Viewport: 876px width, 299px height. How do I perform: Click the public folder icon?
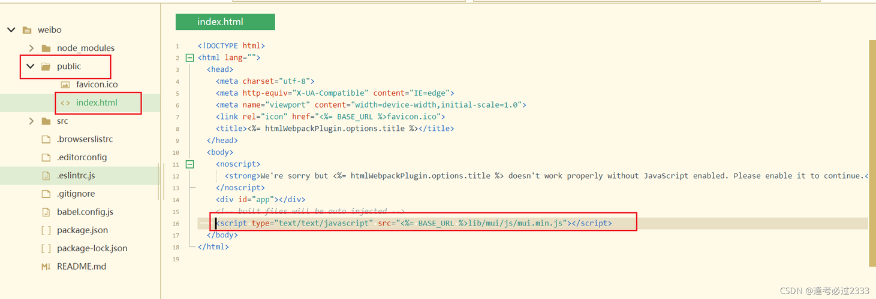46,66
